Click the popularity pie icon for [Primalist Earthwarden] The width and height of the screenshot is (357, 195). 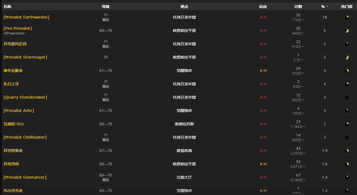tap(347, 17)
